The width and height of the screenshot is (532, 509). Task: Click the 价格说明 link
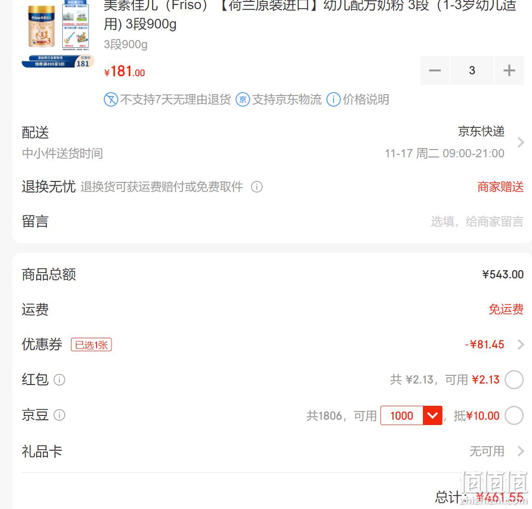366,100
